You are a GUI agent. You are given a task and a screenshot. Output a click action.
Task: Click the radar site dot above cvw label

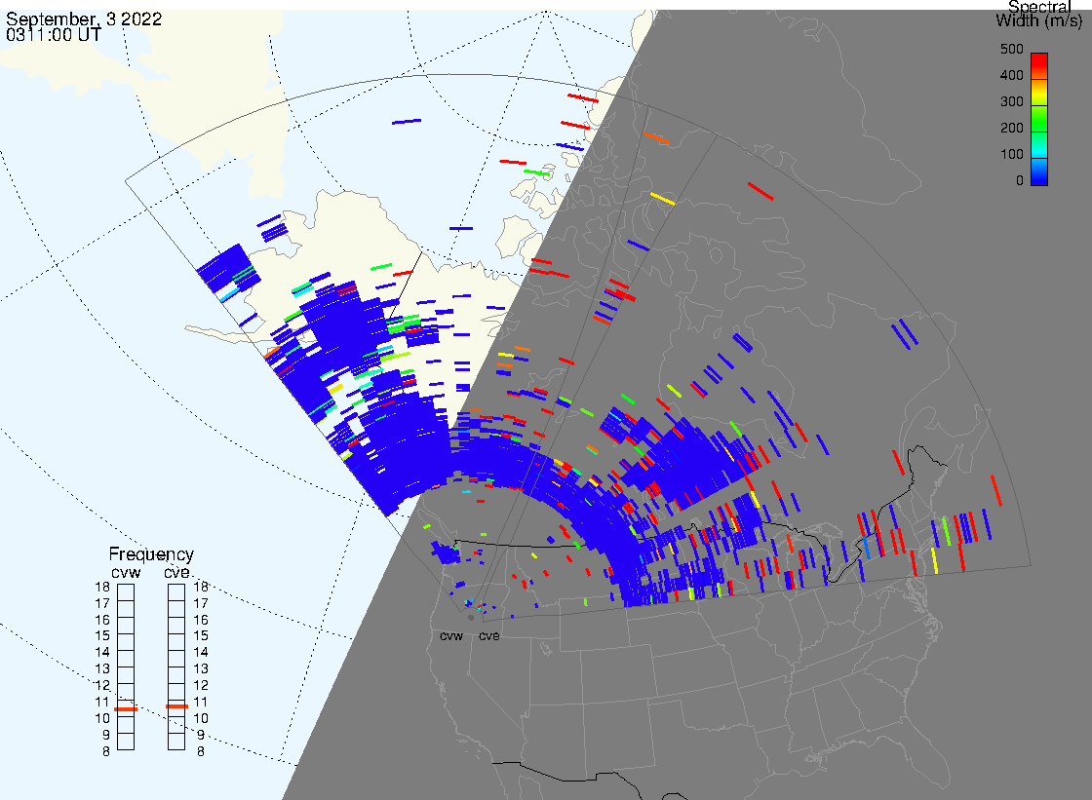[472, 618]
